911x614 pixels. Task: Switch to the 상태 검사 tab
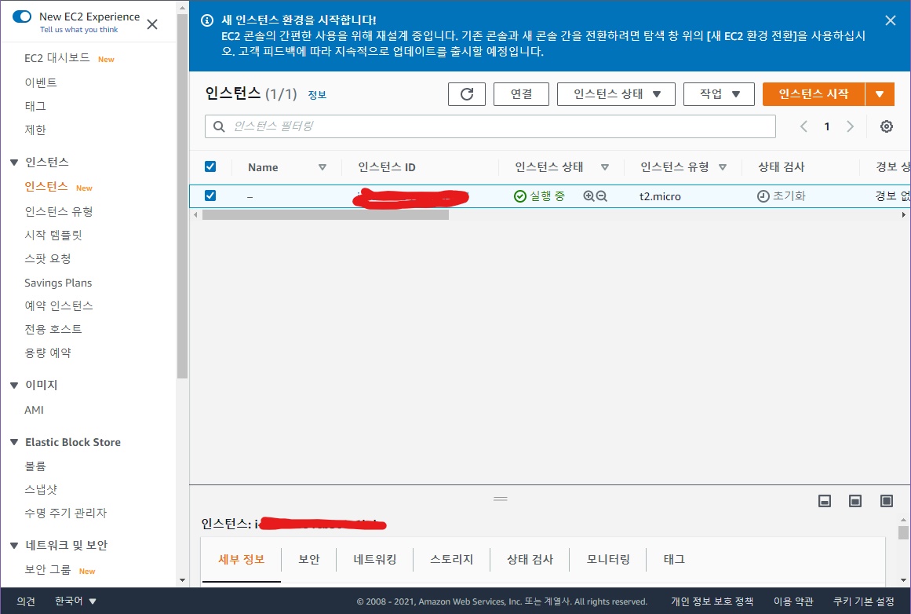click(530, 559)
